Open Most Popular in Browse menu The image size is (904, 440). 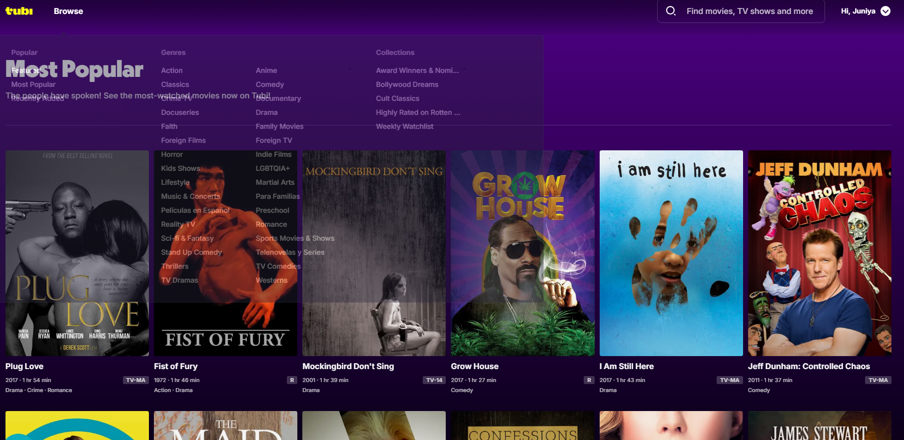pyautogui.click(x=33, y=84)
